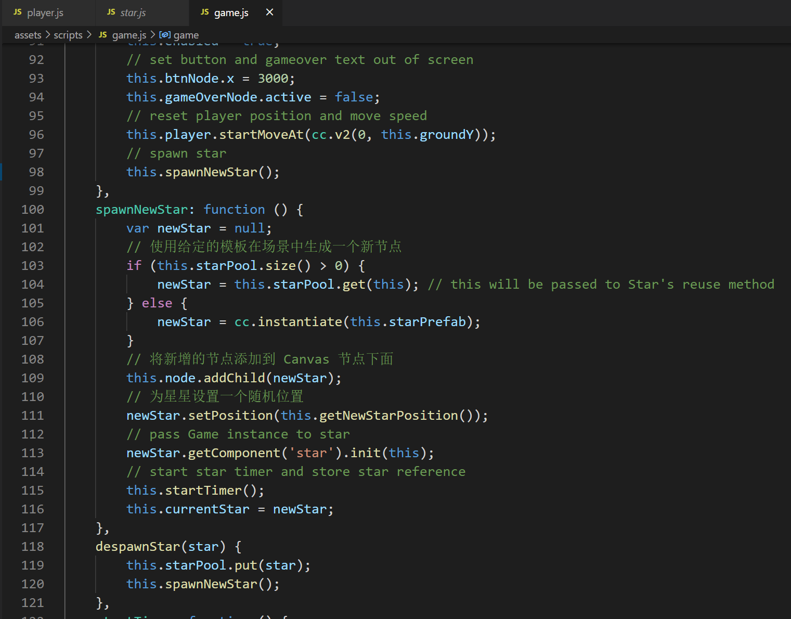Open the assets breadcrumb folder

28,35
